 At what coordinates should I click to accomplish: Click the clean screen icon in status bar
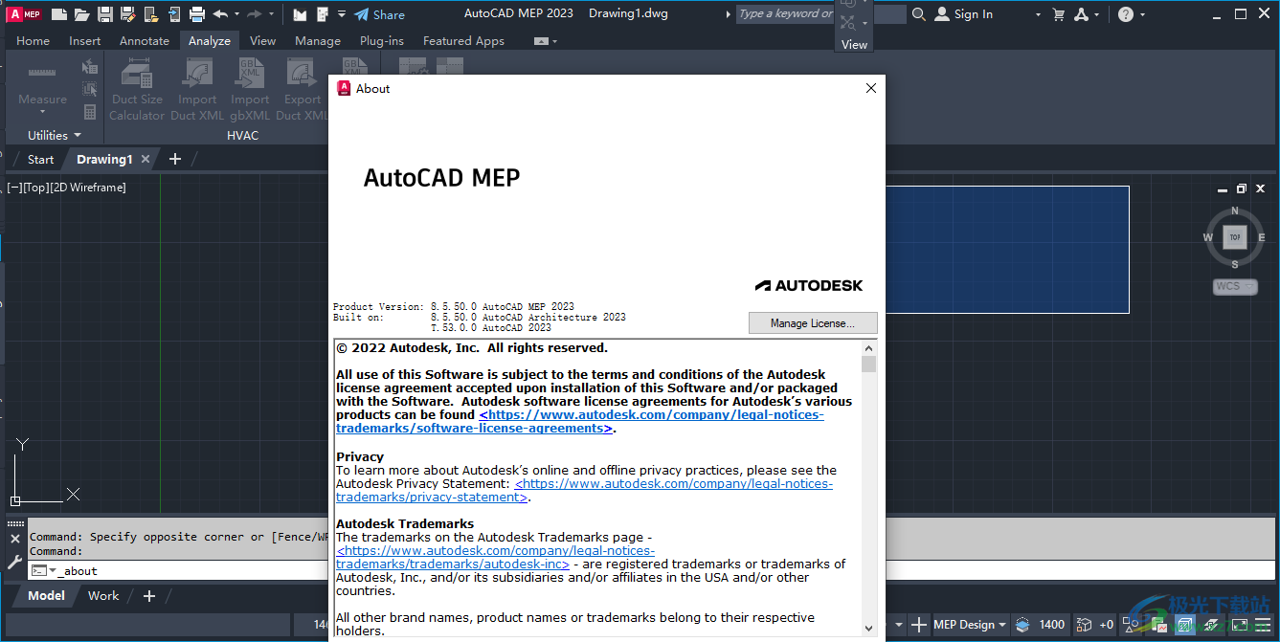[x=1240, y=625]
